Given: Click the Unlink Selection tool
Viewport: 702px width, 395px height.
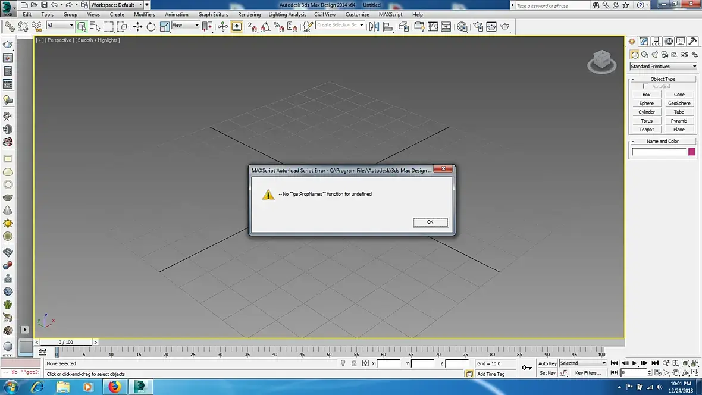Looking at the screenshot, I should point(23,27).
